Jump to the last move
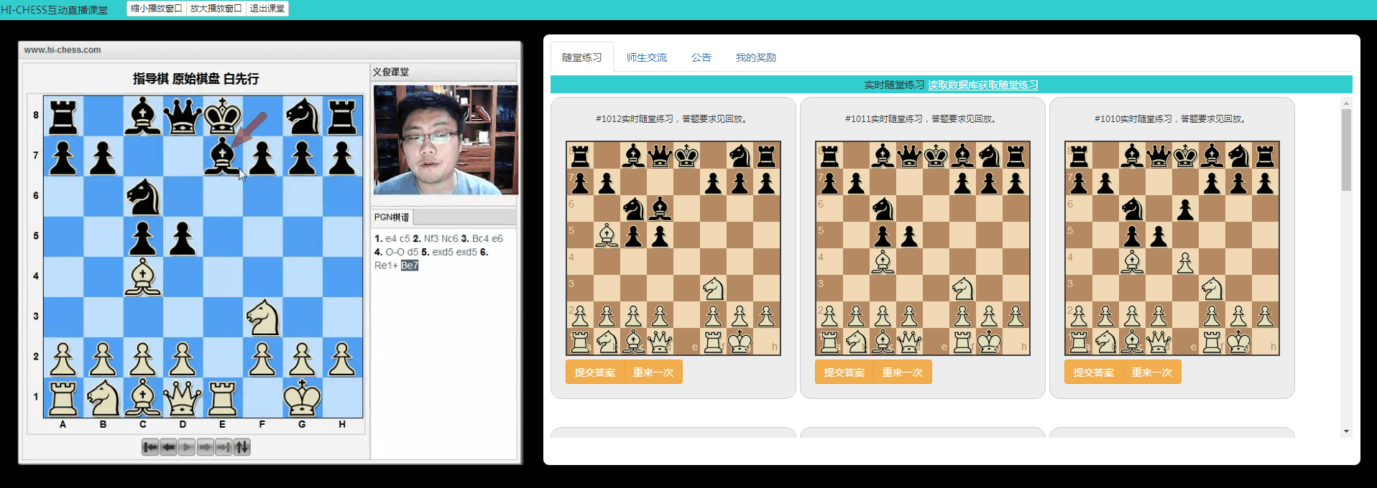The width and height of the screenshot is (1377, 488). (x=224, y=447)
